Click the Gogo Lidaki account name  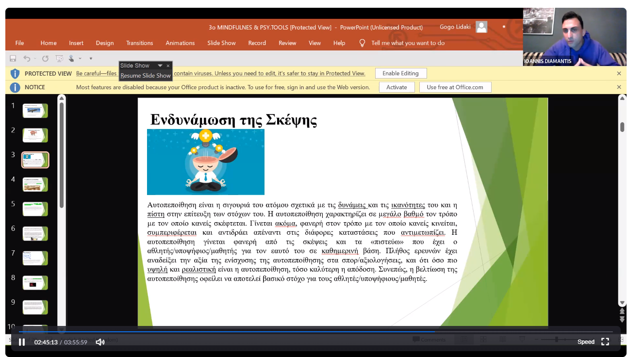point(455,27)
